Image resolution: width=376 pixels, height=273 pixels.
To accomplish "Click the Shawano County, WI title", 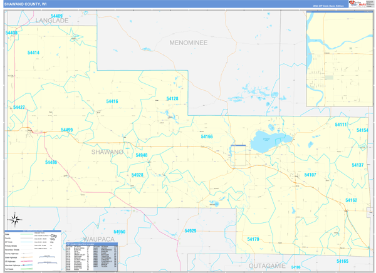I will (25, 4).
